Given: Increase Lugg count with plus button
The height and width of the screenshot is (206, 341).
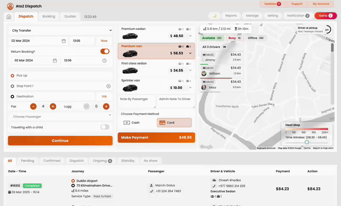Looking at the screenshot, I should (x=106, y=106).
